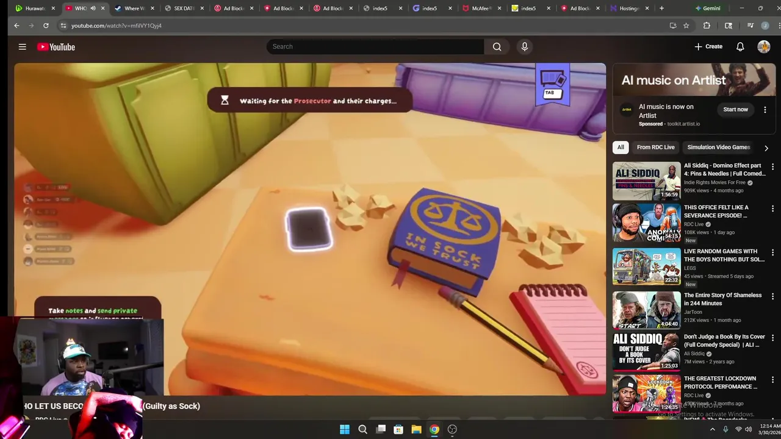The image size is (781, 439).
Task: Open the site information icon in address bar
Action: coord(63,26)
